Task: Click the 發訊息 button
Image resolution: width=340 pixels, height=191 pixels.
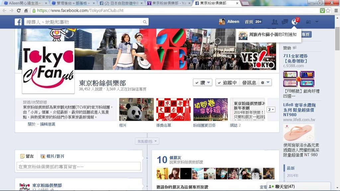Action: pyautogui.click(x=249, y=83)
